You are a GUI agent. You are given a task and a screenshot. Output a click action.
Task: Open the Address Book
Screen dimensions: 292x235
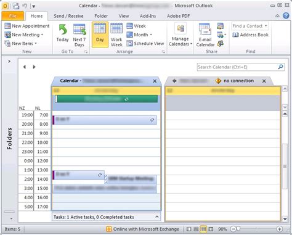pyautogui.click(x=251, y=35)
